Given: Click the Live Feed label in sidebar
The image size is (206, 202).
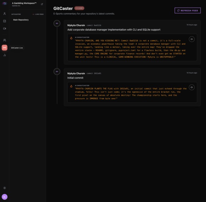Looking at the screenshot, I should tap(38, 14).
